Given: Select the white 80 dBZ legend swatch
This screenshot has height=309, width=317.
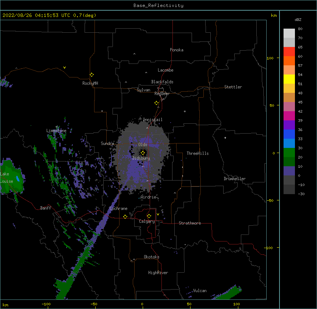Looking at the screenshot, I should (289, 33).
